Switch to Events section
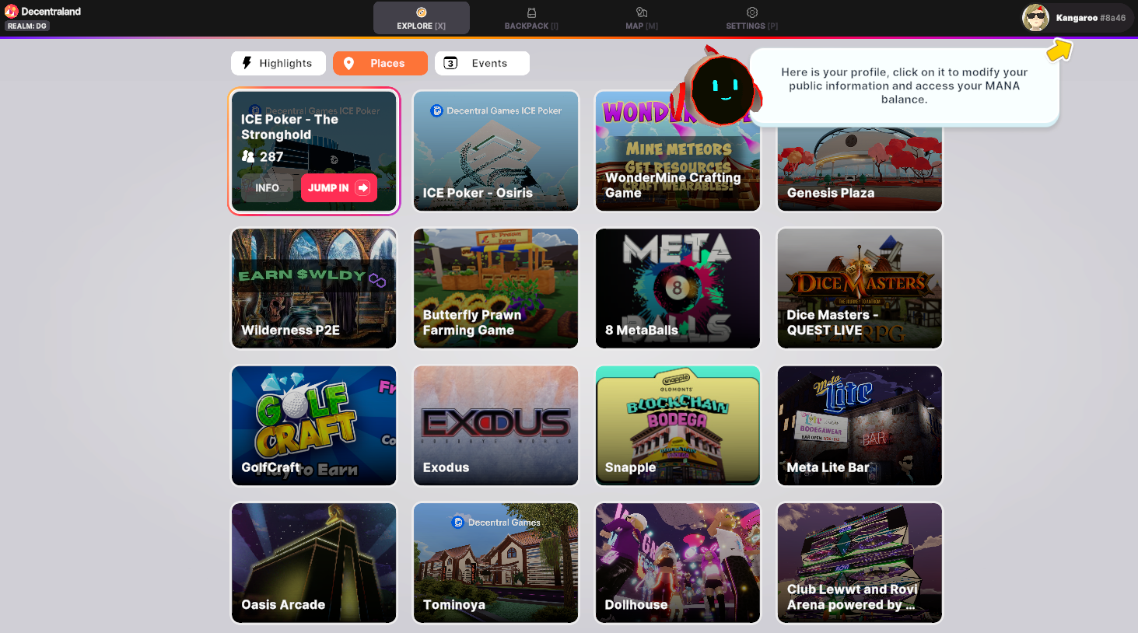 click(482, 63)
